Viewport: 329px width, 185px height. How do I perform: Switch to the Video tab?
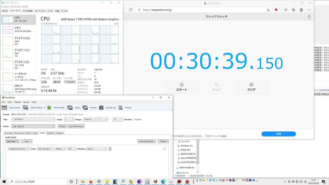point(35,133)
